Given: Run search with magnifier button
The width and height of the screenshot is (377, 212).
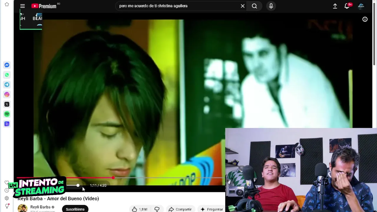Looking at the screenshot, I should click(x=254, y=6).
